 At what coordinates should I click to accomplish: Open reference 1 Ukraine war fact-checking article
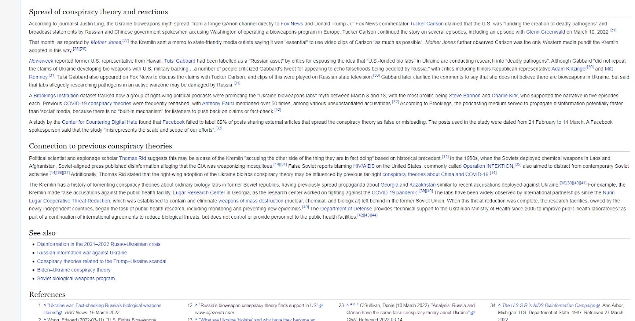tap(104, 309)
